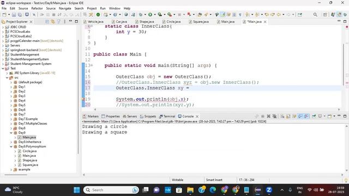Click the Save toolbar icon

14,15
